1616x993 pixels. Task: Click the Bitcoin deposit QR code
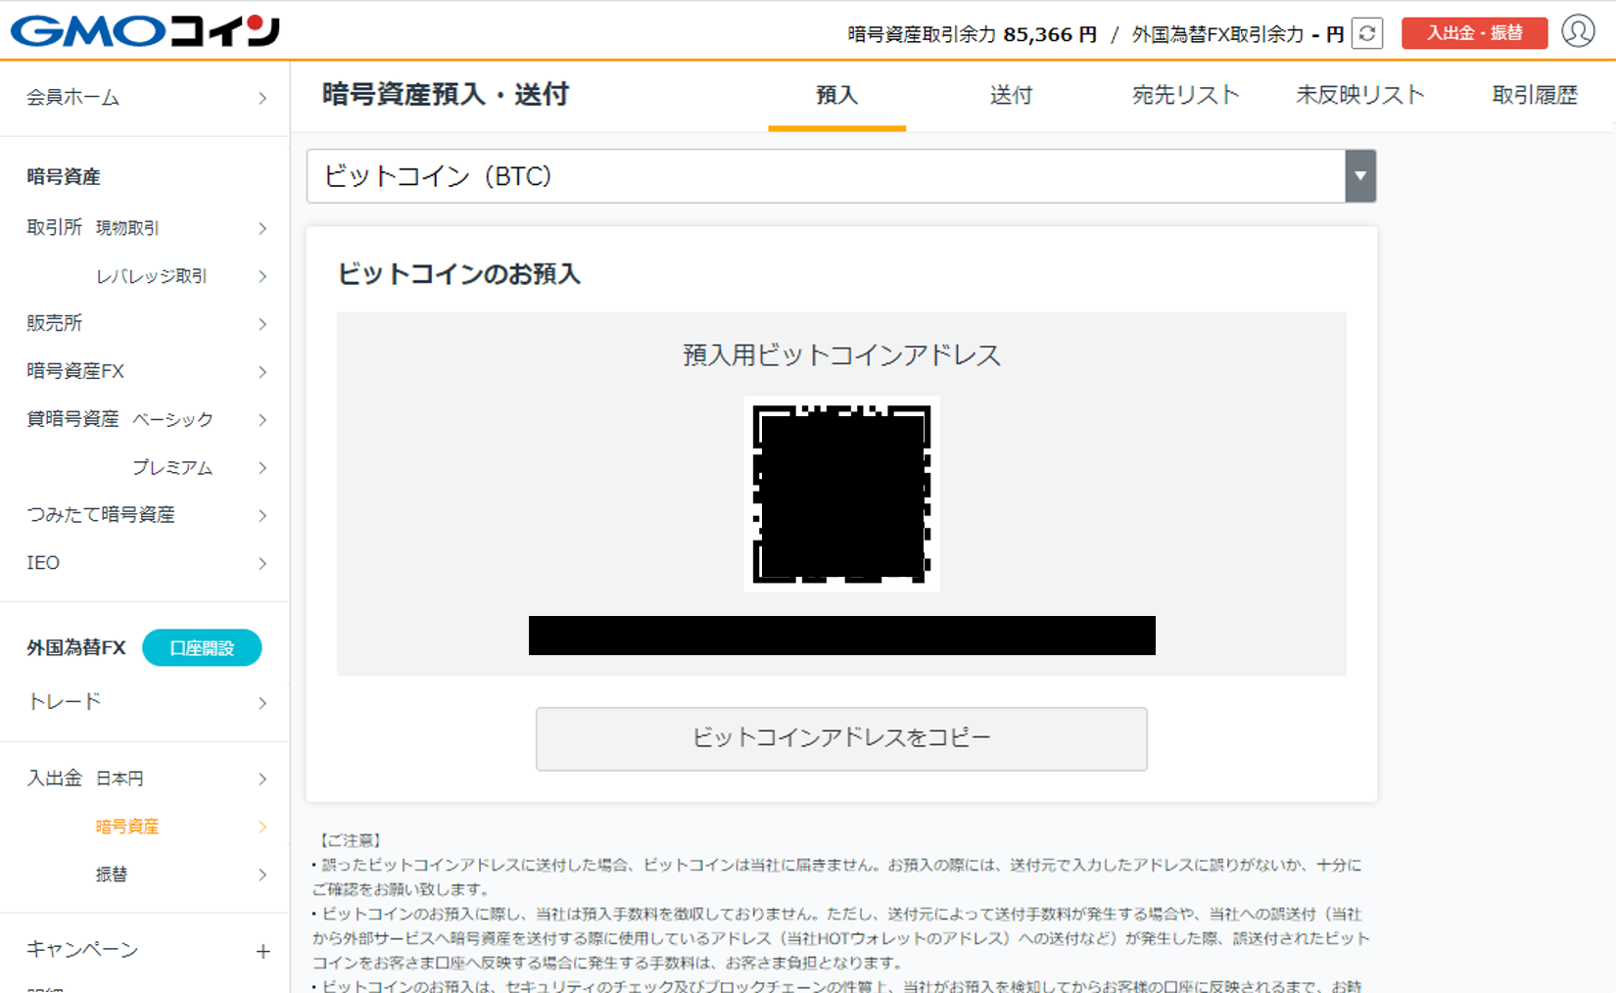[841, 494]
